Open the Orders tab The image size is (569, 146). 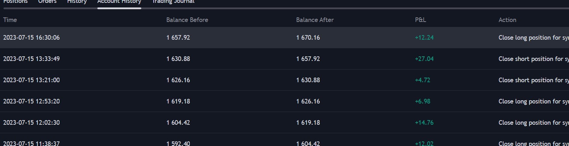[x=47, y=2]
